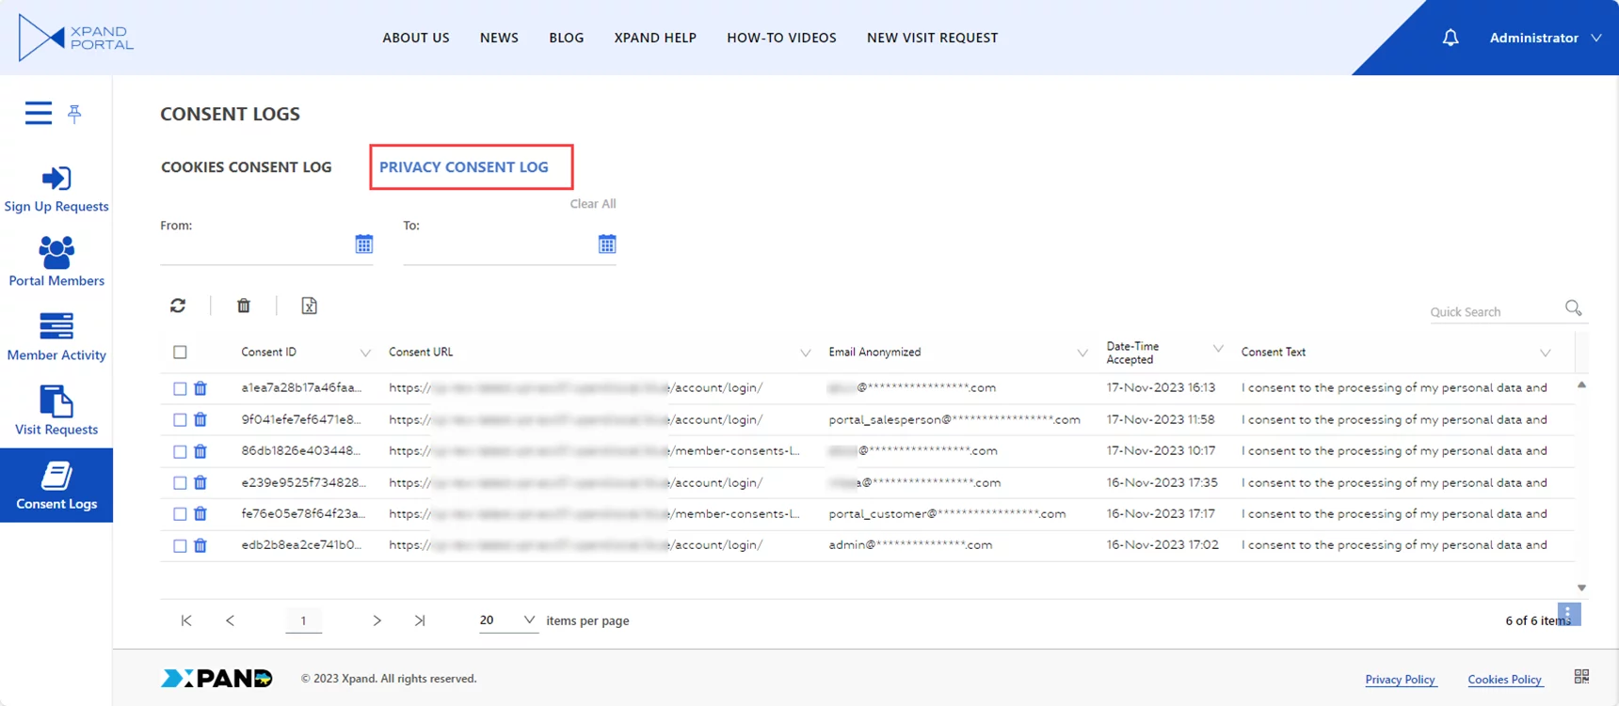Refresh the consent log grid
The image size is (1619, 706).
click(x=178, y=306)
